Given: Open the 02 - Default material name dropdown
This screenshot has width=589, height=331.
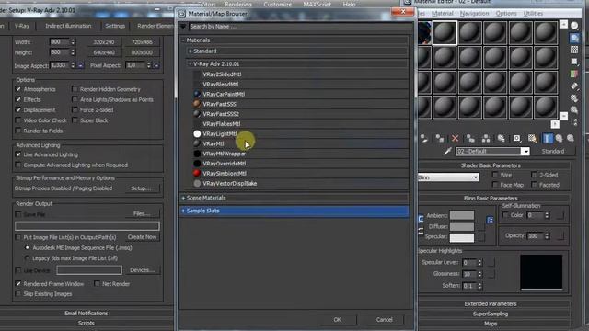Looking at the screenshot, I should click(525, 151).
